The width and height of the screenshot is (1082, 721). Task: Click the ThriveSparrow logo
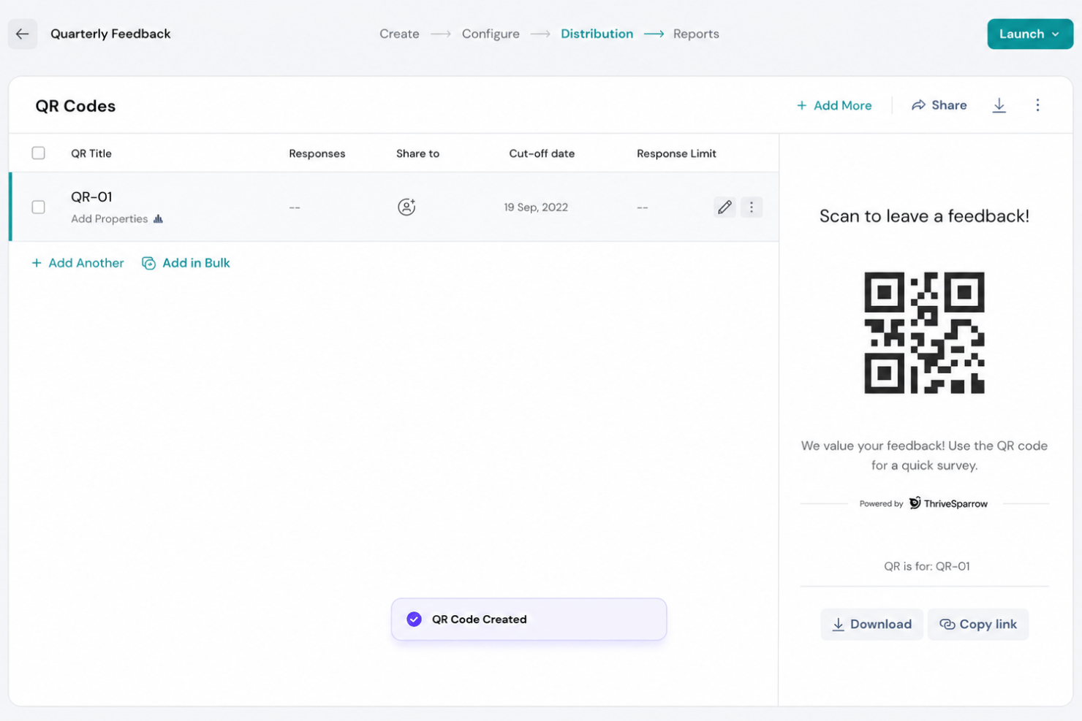click(948, 503)
